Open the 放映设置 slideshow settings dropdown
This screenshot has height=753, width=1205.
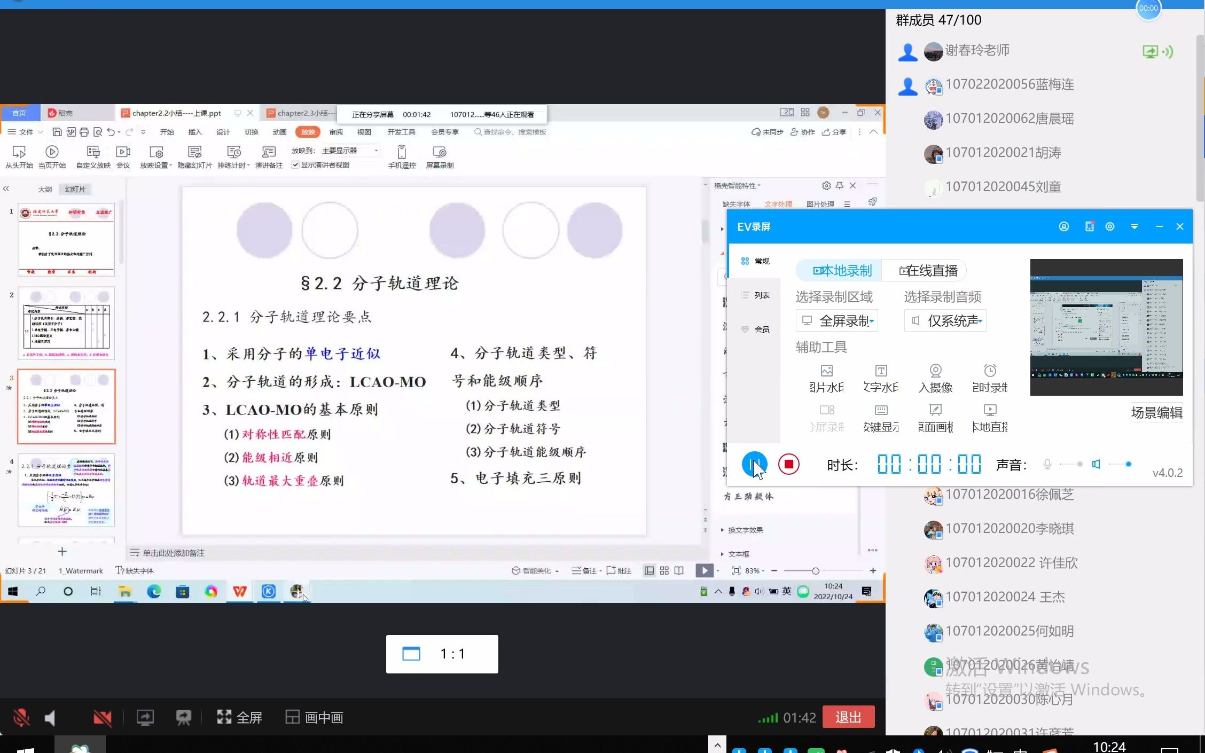(156, 157)
